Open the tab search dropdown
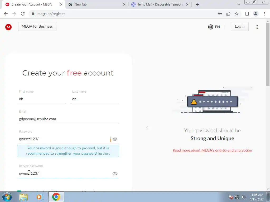The width and height of the screenshot is (270, 202). [238, 5]
